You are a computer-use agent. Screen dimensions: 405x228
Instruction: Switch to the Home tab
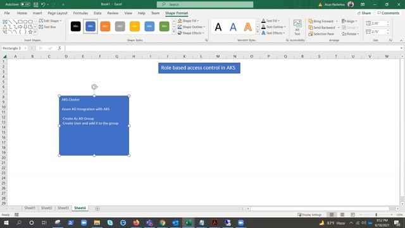pyautogui.click(x=22, y=13)
